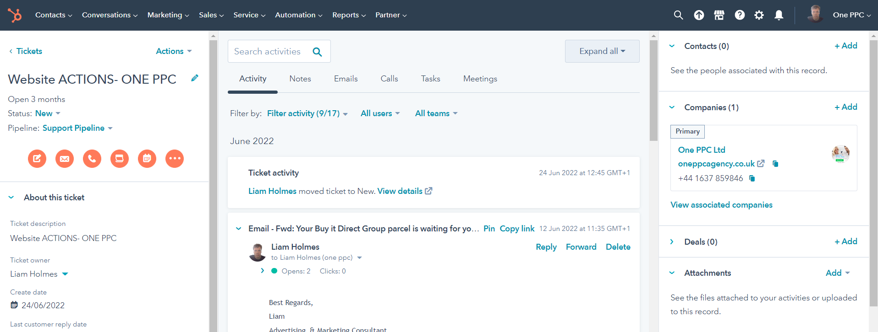Copy the company domain with copy icon
878x332 pixels.
click(775, 164)
